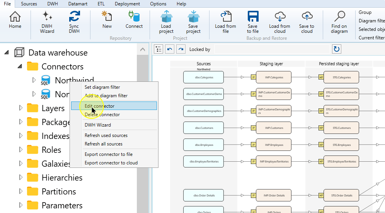Expand the Hierarchies folder
Screen dimensions: 385x213
(x=20, y=177)
